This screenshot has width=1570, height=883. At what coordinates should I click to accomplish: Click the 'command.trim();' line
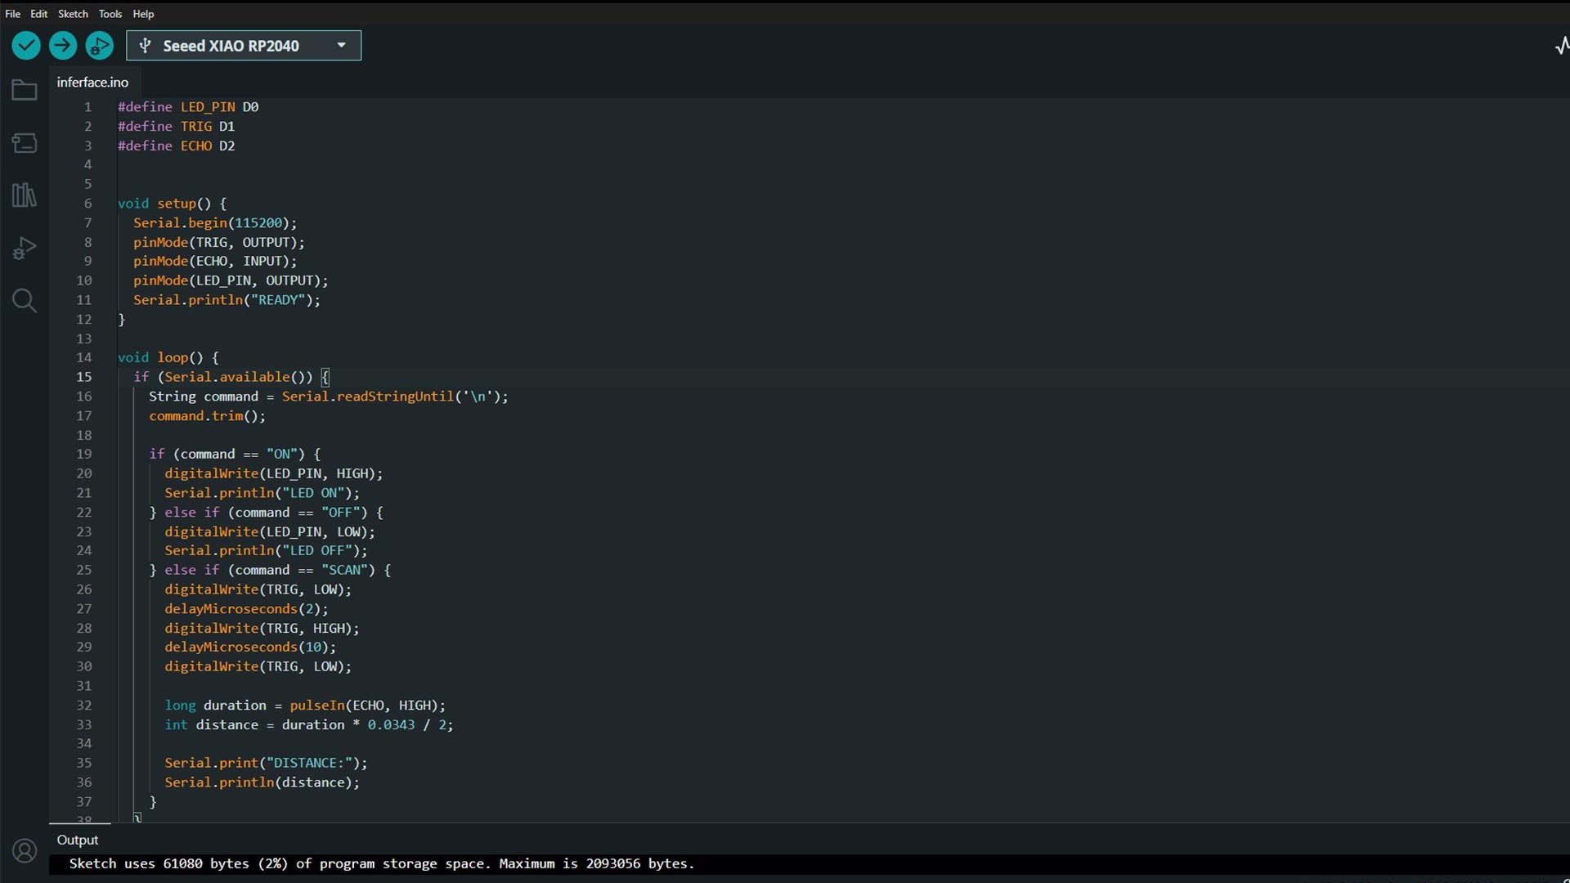pyautogui.click(x=208, y=416)
